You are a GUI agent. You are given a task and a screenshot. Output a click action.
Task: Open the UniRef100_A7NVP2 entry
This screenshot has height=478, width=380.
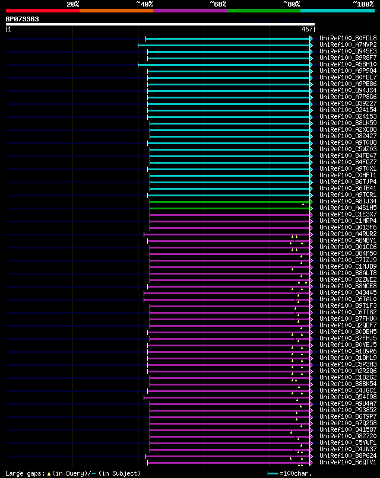tap(348, 45)
